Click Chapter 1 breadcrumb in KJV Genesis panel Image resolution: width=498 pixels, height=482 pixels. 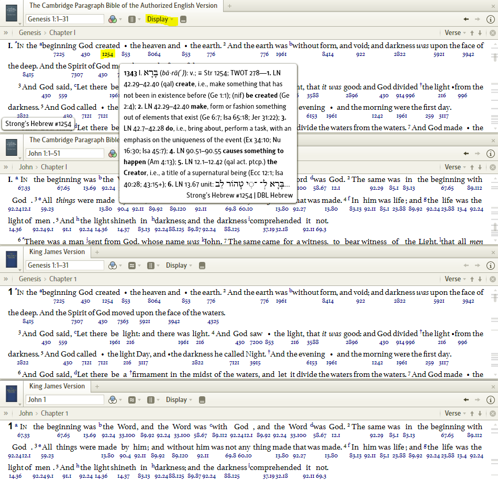[x=63, y=279]
